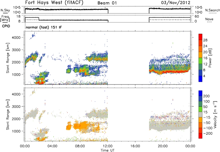Screen dimensions: 220x152
Task: Click the '20:00' time axis label
Action: [163, 146]
